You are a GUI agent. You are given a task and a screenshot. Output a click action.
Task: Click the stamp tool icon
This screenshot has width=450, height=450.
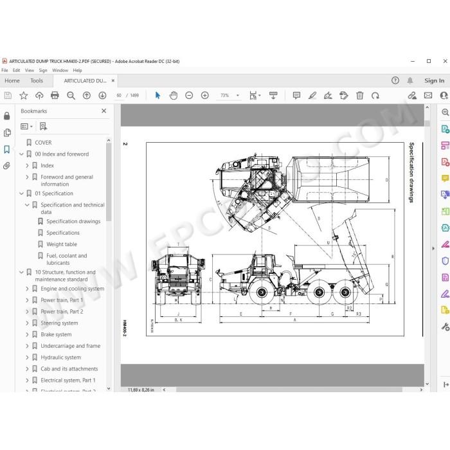343,95
